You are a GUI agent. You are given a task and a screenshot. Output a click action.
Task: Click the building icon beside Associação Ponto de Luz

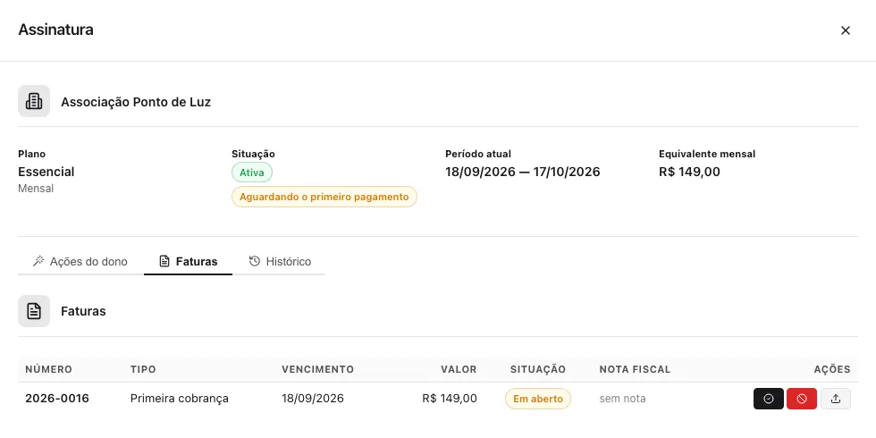[x=34, y=101]
